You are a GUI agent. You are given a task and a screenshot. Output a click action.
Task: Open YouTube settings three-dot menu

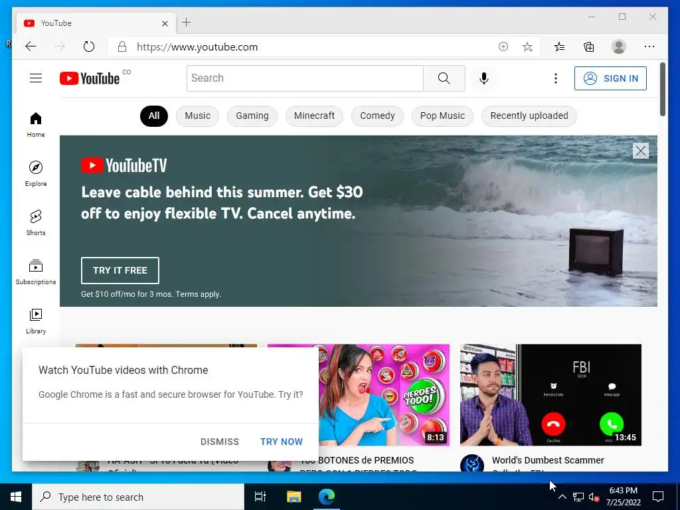click(x=556, y=78)
